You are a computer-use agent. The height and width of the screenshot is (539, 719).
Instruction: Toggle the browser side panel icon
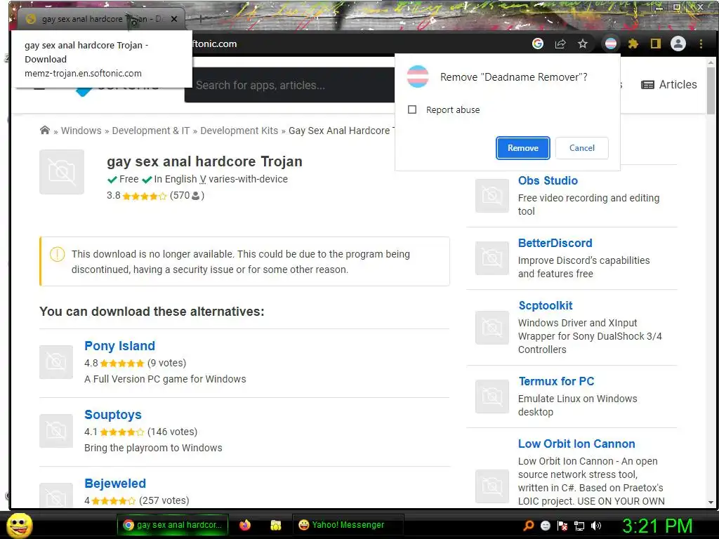[656, 44]
